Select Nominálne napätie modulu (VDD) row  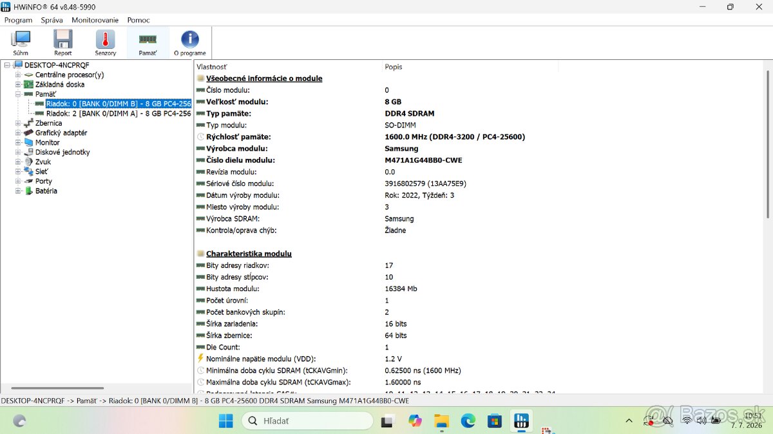click(479, 359)
